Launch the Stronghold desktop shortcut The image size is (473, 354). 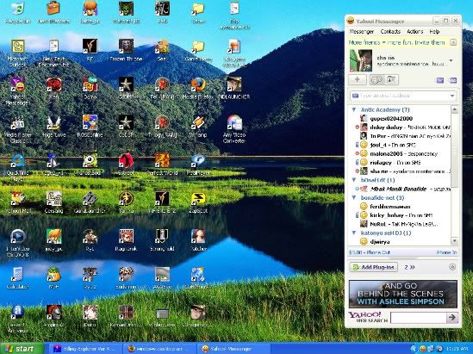pos(162,239)
